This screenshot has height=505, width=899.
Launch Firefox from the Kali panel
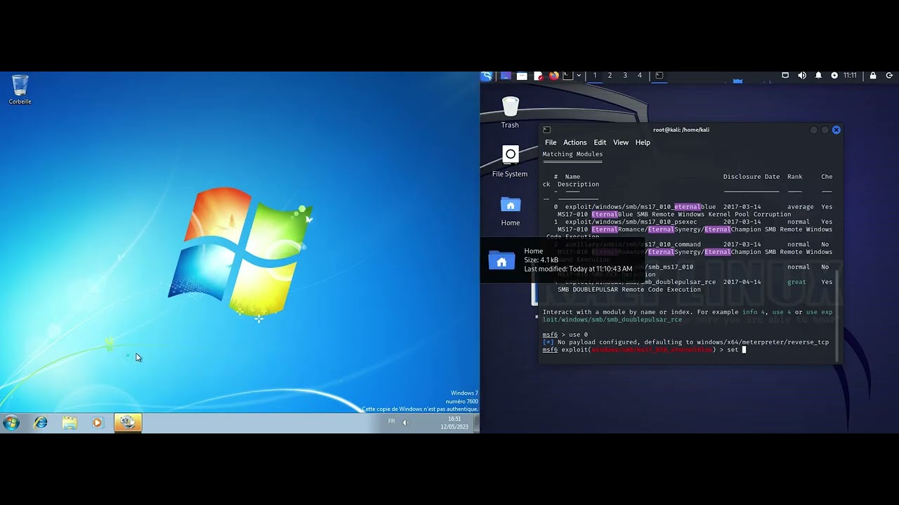pyautogui.click(x=553, y=76)
